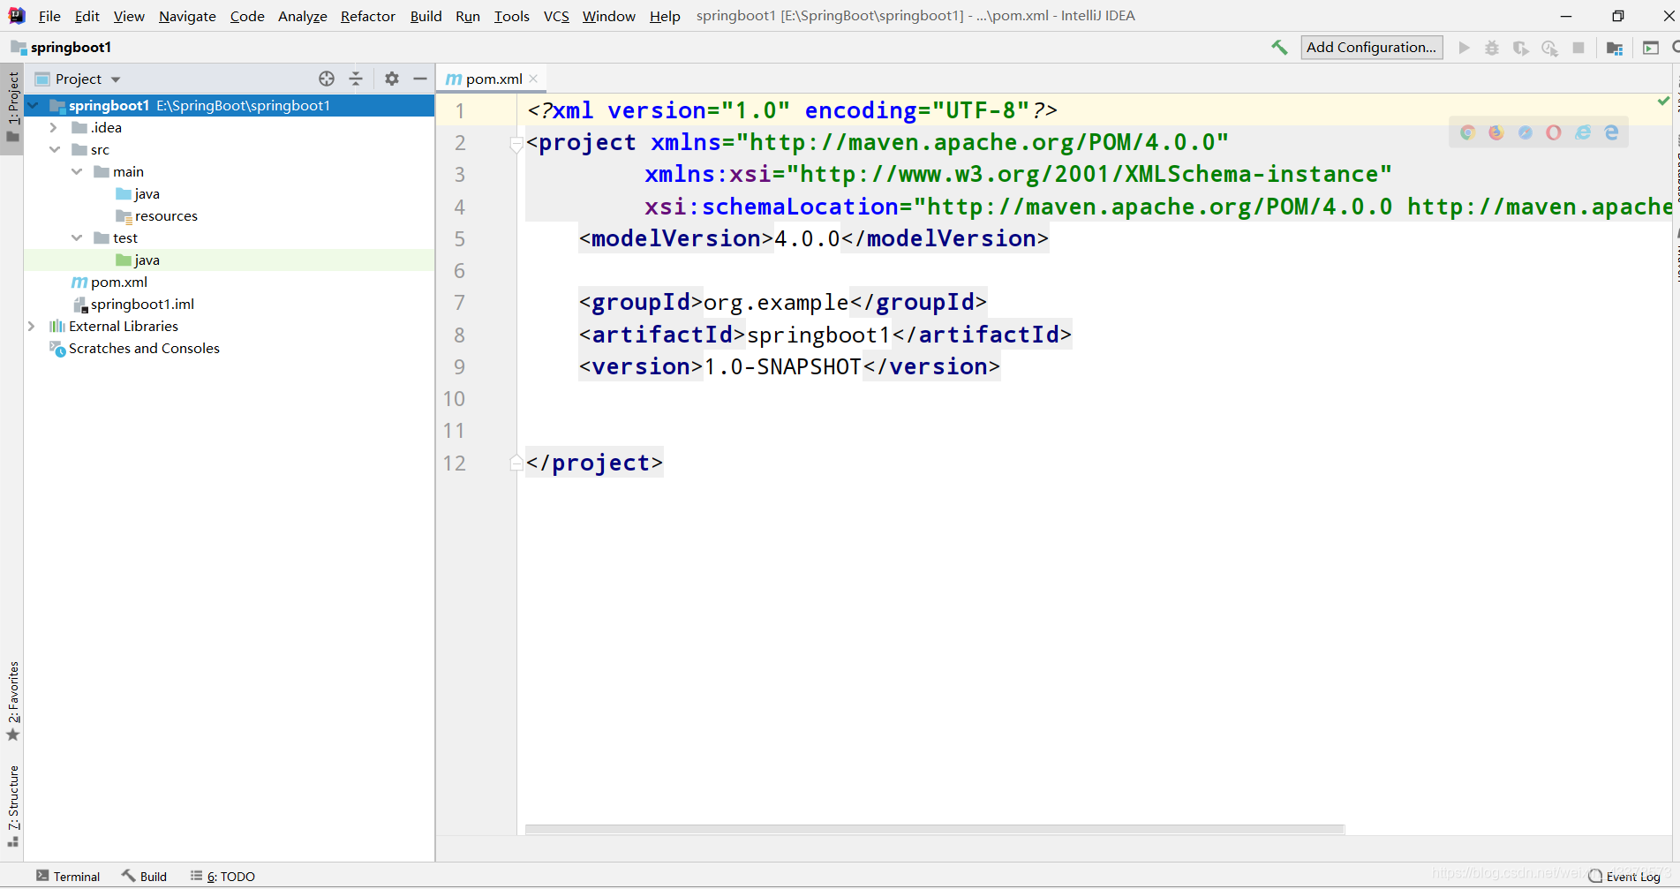This screenshot has height=889, width=1680.
Task: Open in Firefox browser icon
Action: [x=1496, y=132]
